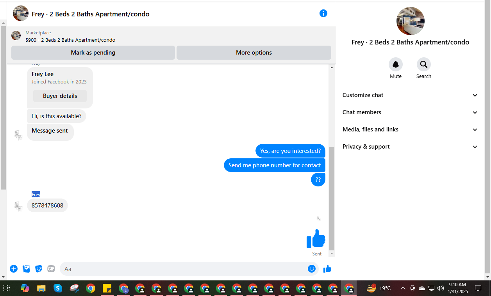Click the 'Sent' status under the thumbs-up
This screenshot has height=296, width=491.
click(x=317, y=254)
